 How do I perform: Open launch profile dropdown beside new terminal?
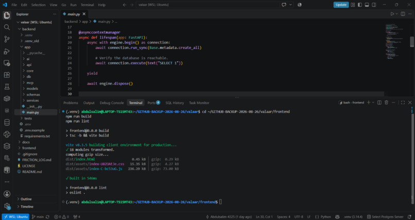[373, 103]
